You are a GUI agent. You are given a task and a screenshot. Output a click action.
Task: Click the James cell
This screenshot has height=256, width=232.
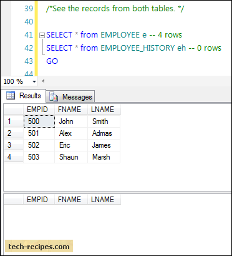tap(104, 145)
